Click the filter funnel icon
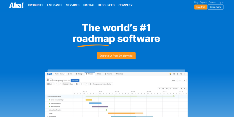Viewport: 234px width, 117px height. tap(87, 84)
